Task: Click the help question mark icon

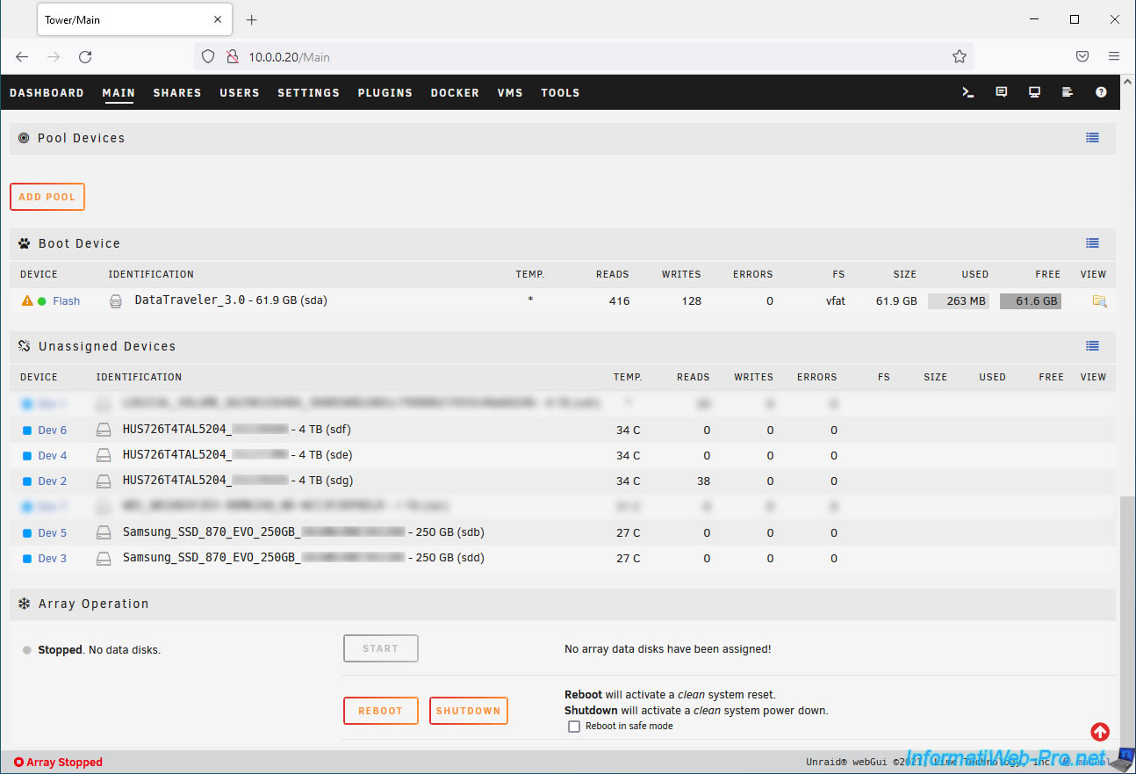Action: pos(1101,92)
